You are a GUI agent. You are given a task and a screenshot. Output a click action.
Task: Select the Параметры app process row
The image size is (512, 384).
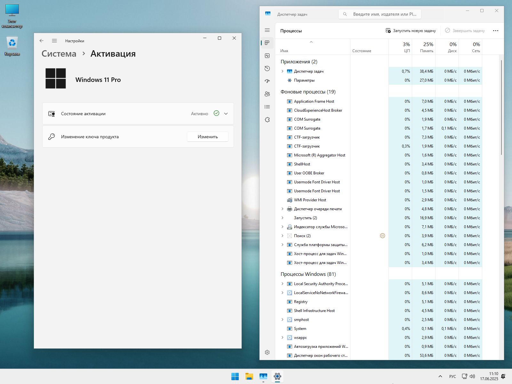(379, 80)
